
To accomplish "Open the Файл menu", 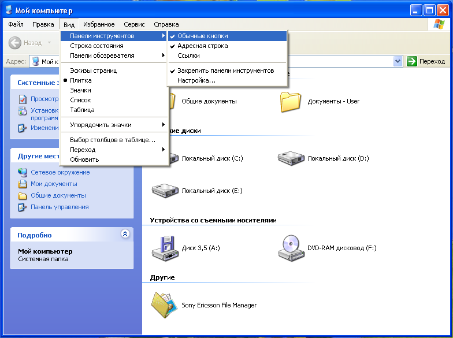I will (16, 24).
